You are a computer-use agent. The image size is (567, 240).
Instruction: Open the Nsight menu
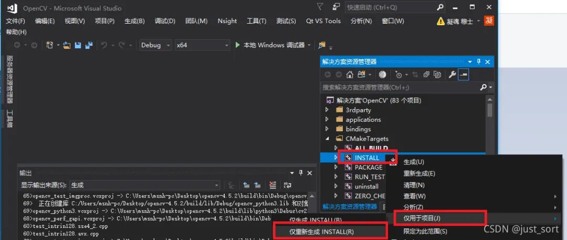tap(227, 21)
